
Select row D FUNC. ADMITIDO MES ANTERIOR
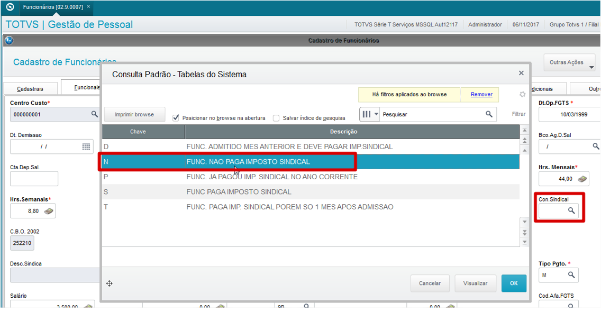click(311, 146)
